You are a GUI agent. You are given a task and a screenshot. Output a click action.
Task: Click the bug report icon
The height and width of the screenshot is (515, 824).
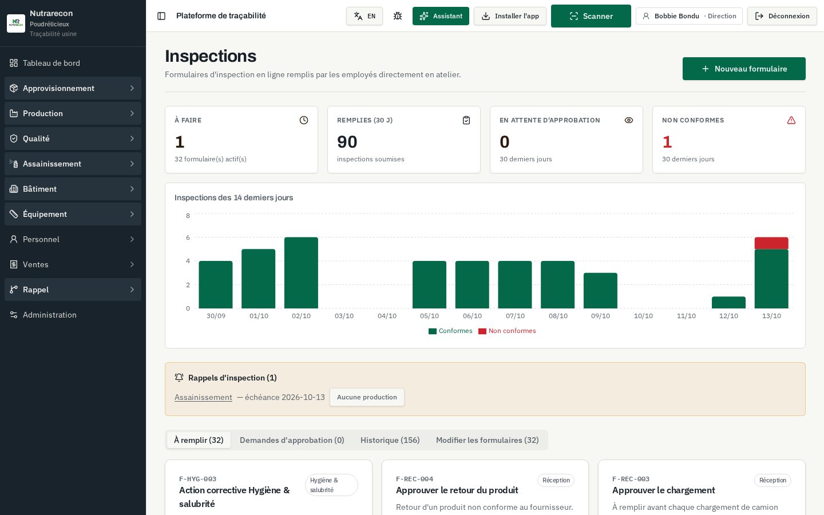tap(398, 16)
